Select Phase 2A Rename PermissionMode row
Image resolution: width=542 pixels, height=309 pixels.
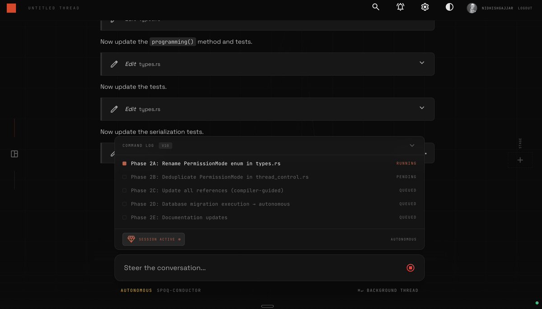coord(269,163)
